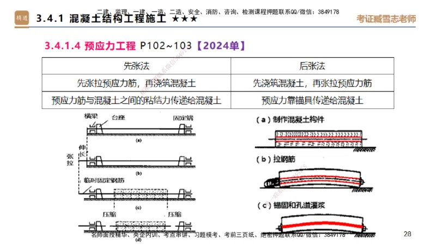This screenshot has width=436, height=245.
Task: Click the 固定端 diagram label
Action: tap(183, 118)
